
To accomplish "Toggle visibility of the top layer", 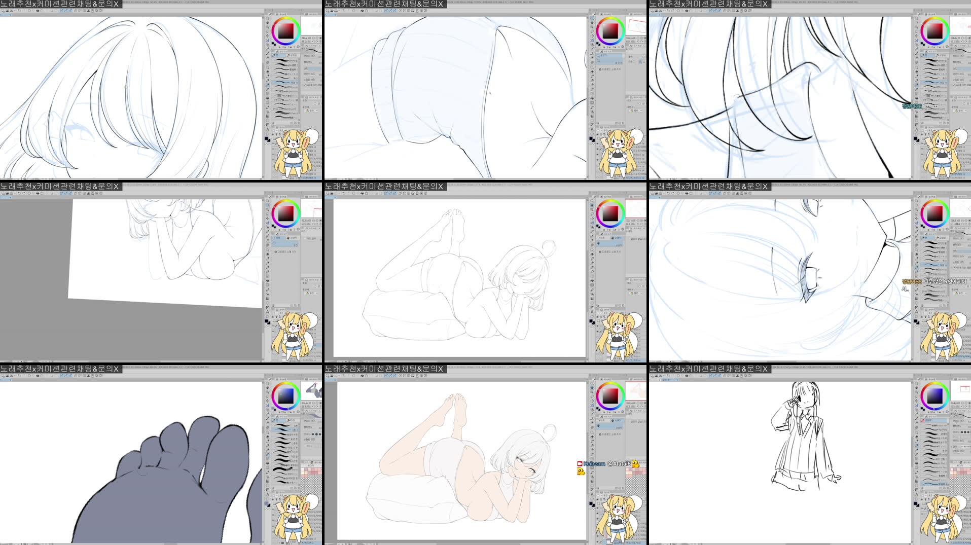I will pos(278,148).
